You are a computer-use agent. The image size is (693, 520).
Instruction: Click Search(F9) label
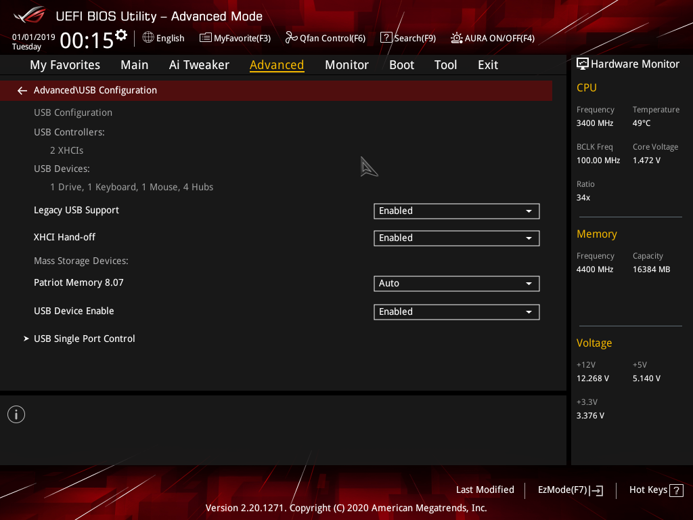coord(415,39)
